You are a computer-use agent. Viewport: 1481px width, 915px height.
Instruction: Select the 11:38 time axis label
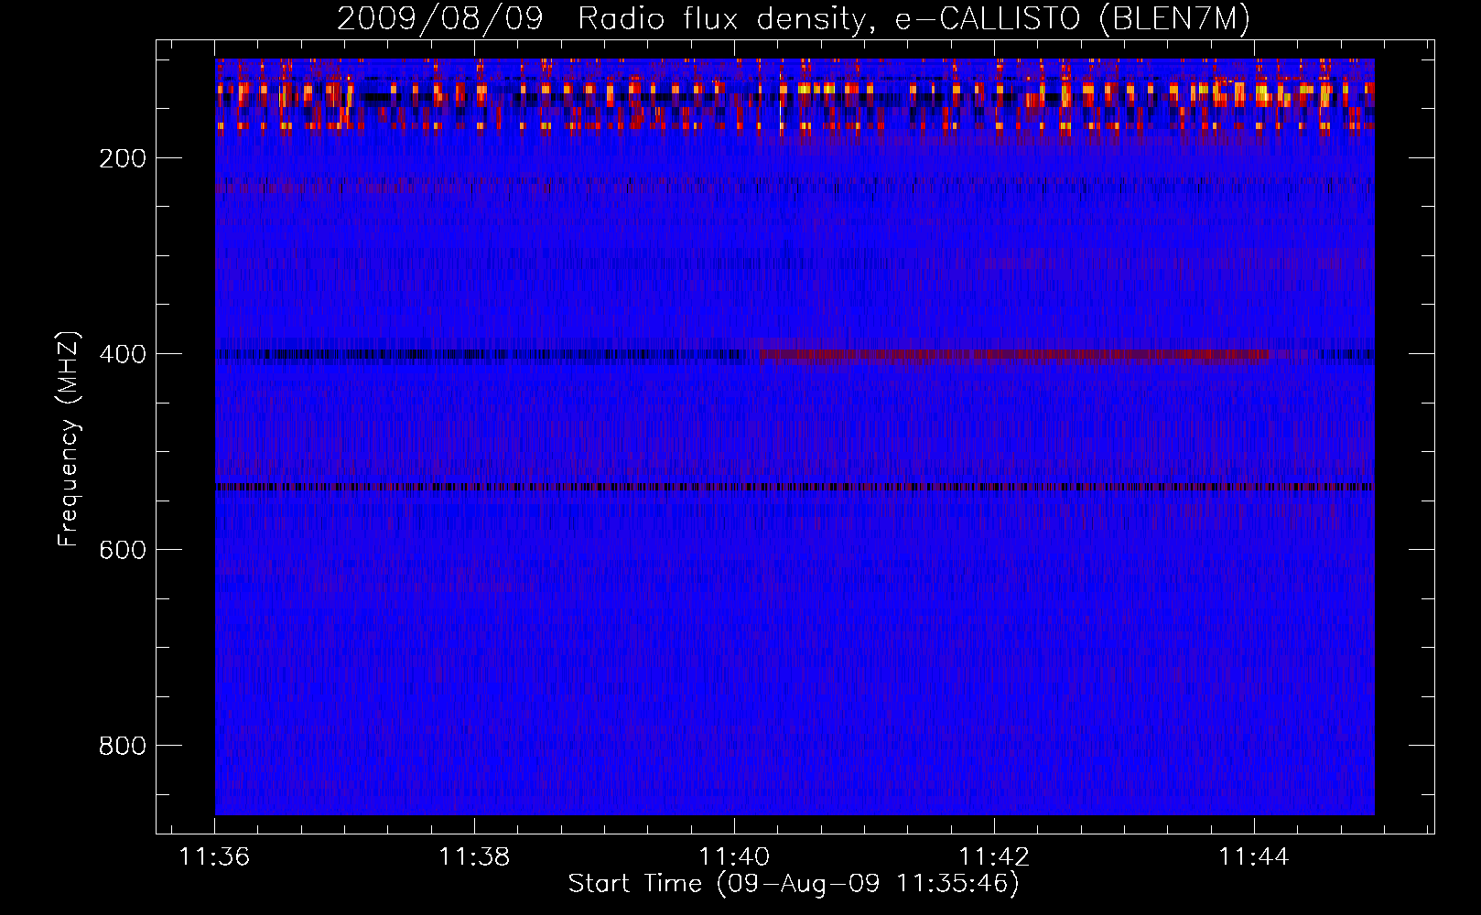click(474, 857)
